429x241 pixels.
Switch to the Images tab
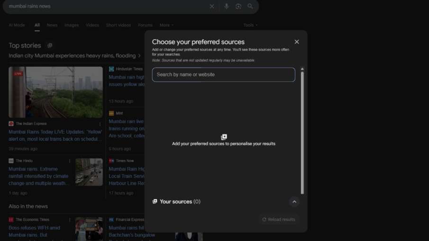click(72, 25)
